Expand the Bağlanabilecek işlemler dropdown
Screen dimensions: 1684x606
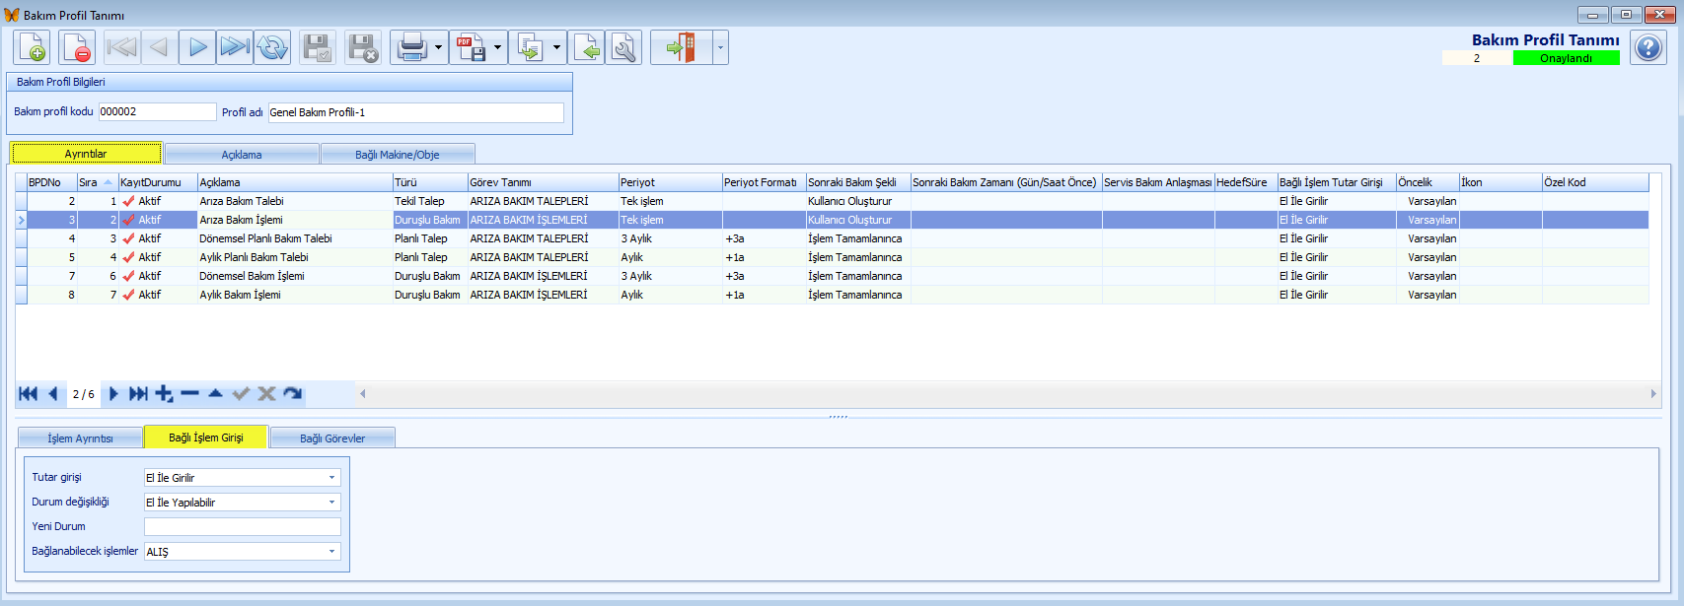[331, 552]
